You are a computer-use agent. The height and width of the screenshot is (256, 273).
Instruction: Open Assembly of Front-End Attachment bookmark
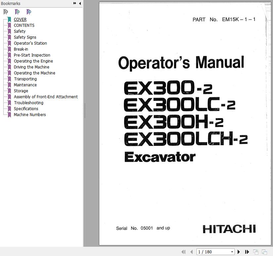coord(46,97)
